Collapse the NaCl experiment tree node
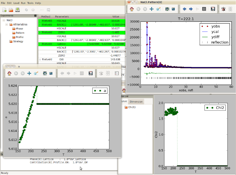Viewport: 236px width, 175px height. pos(3,20)
